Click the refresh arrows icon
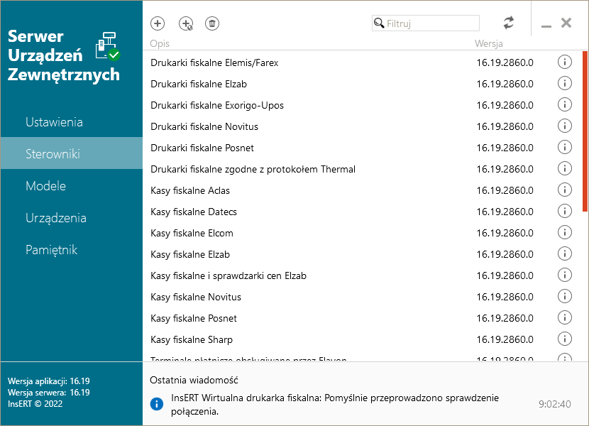The height and width of the screenshot is (426, 589). click(508, 23)
